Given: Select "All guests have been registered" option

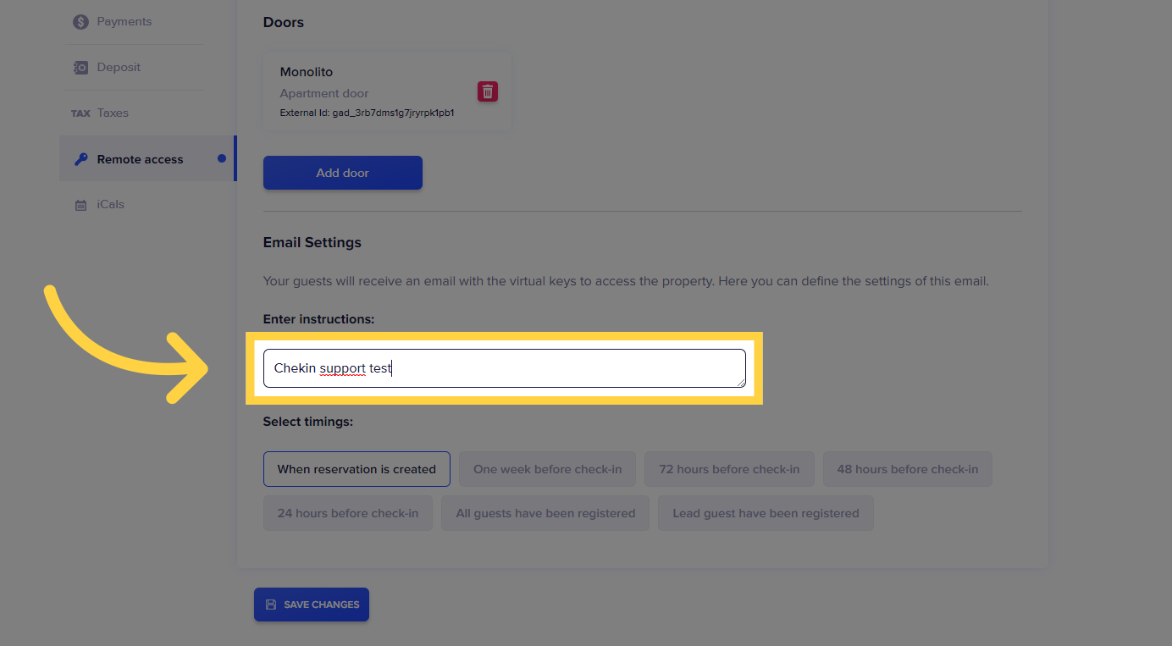Looking at the screenshot, I should (x=545, y=513).
